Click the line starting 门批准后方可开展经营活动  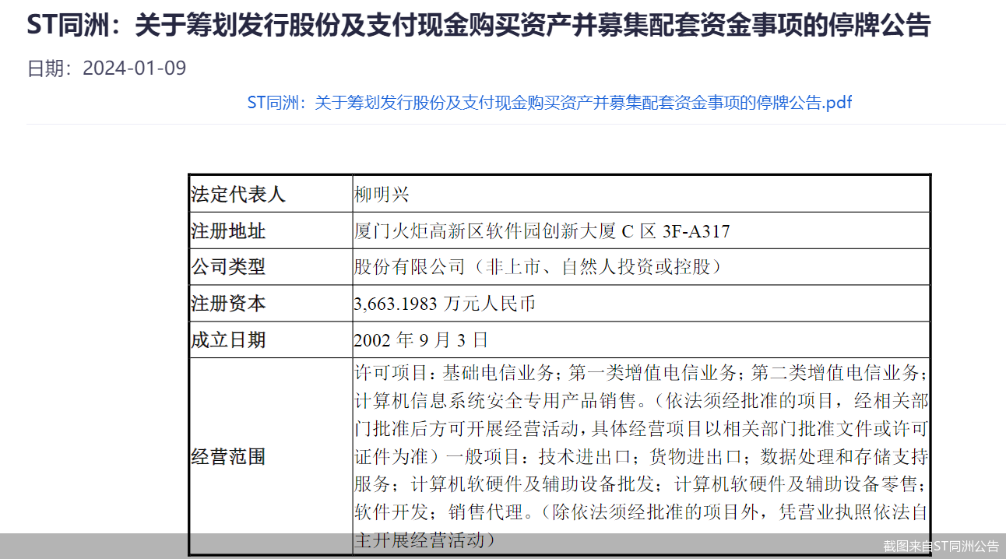tap(641, 428)
